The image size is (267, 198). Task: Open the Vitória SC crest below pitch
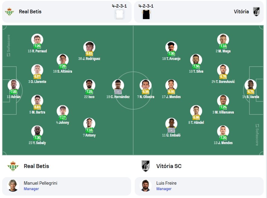coord(146,166)
